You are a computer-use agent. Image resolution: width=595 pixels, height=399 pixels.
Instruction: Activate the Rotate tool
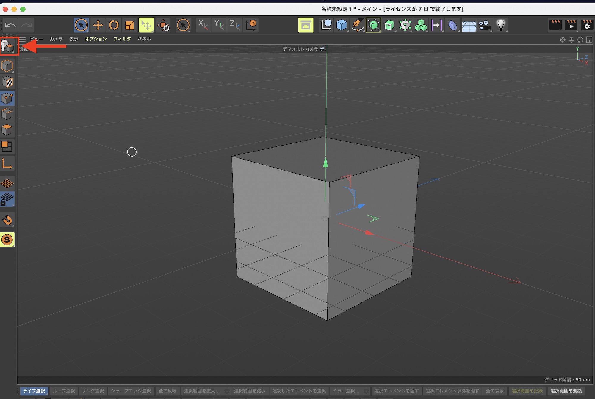pos(114,25)
